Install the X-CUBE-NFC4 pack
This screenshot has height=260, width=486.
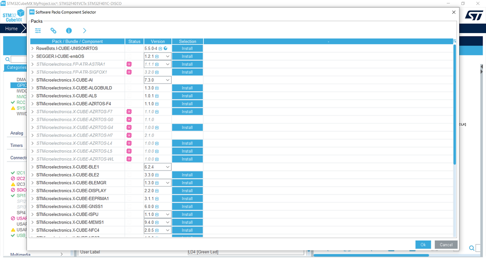[x=187, y=230]
